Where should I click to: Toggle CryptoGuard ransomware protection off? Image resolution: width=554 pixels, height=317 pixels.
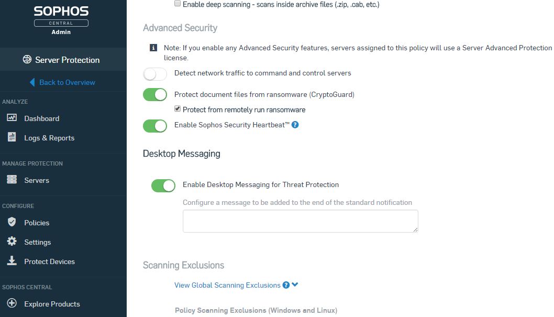coord(154,95)
